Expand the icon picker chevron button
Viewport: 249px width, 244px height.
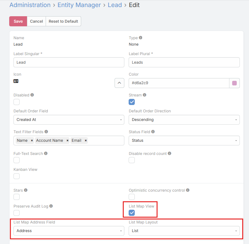119,83
